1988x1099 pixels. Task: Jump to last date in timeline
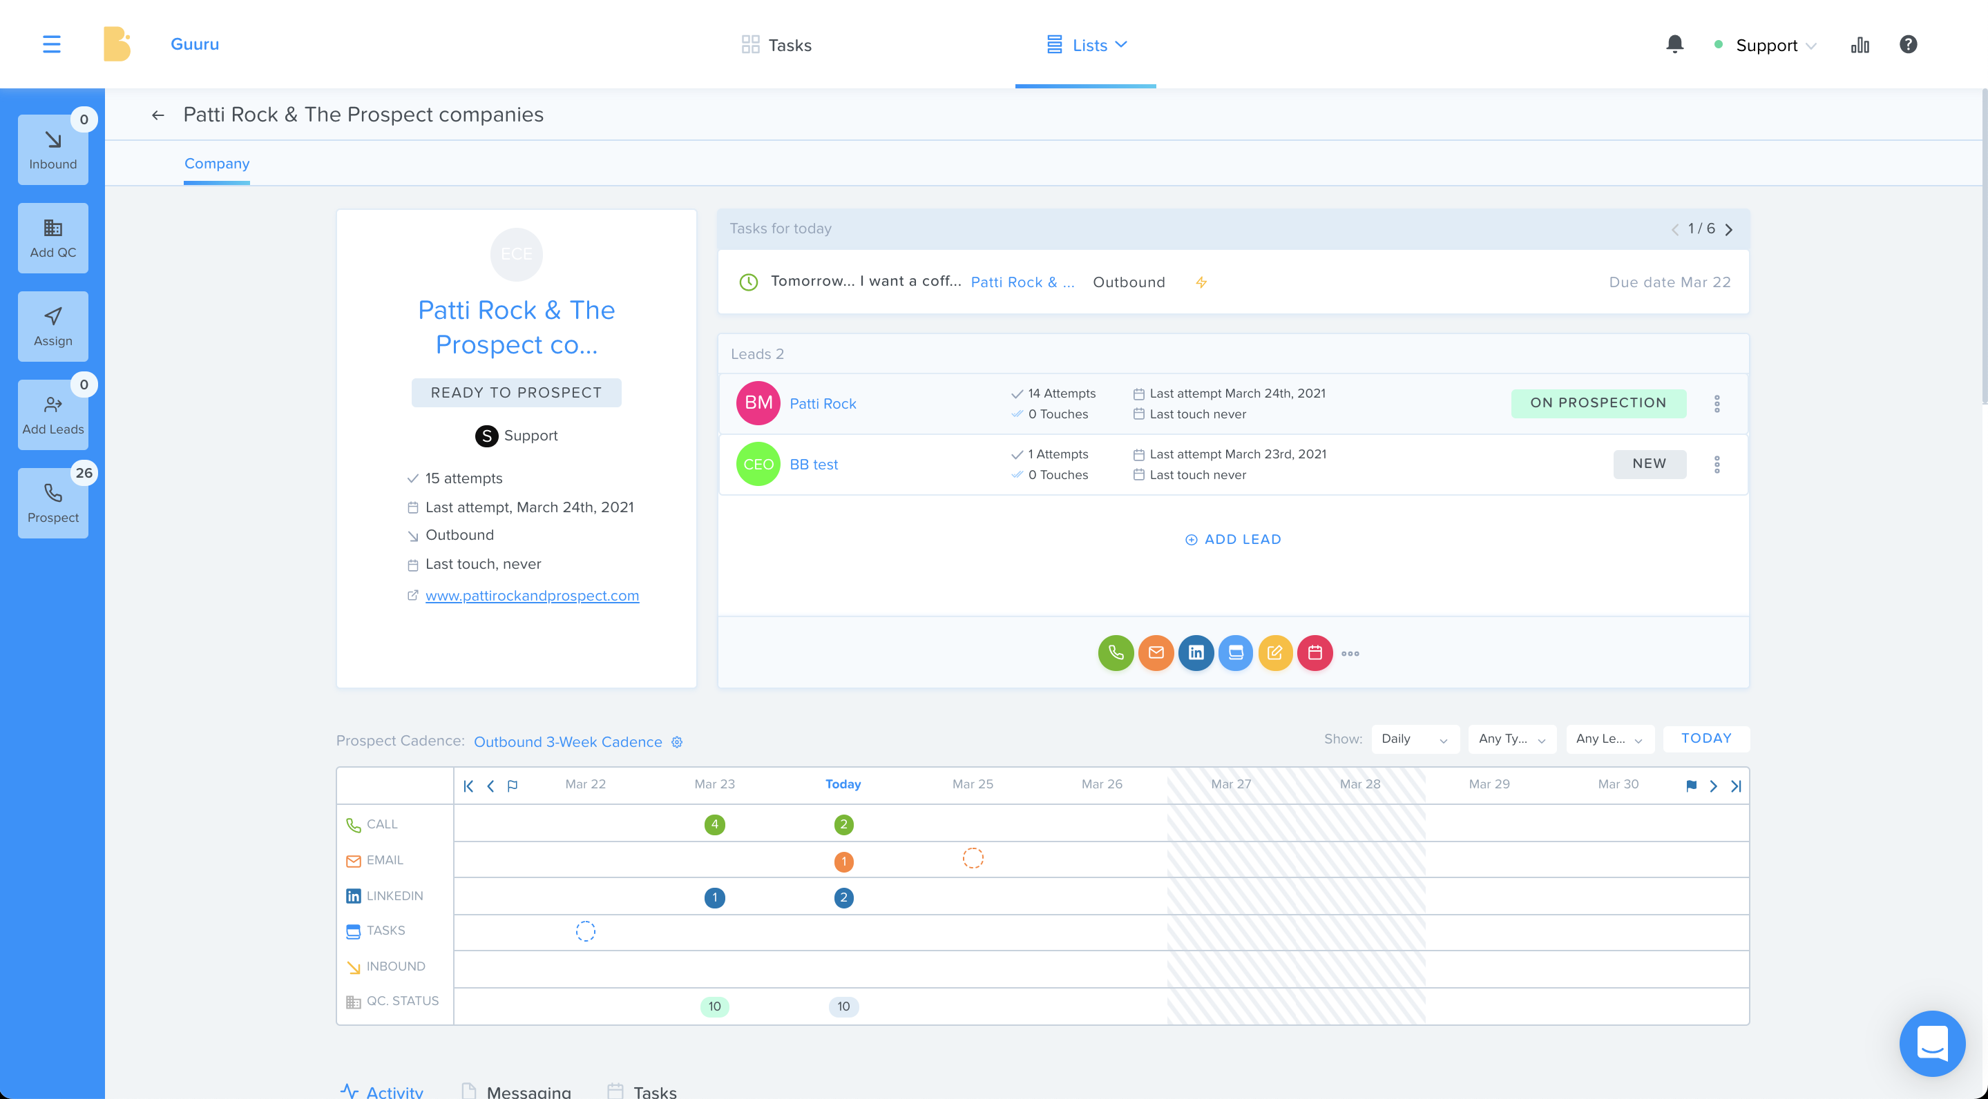pos(1736,785)
